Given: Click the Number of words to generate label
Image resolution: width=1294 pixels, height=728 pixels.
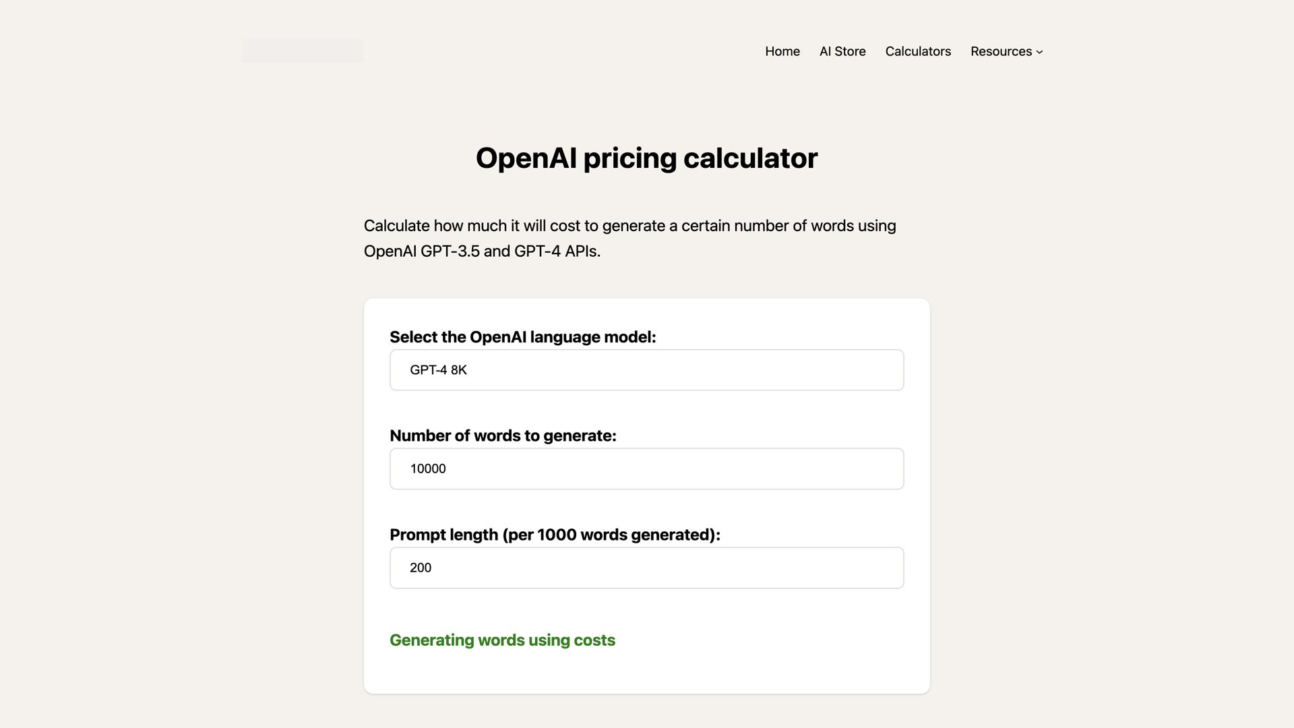Looking at the screenshot, I should 503,435.
